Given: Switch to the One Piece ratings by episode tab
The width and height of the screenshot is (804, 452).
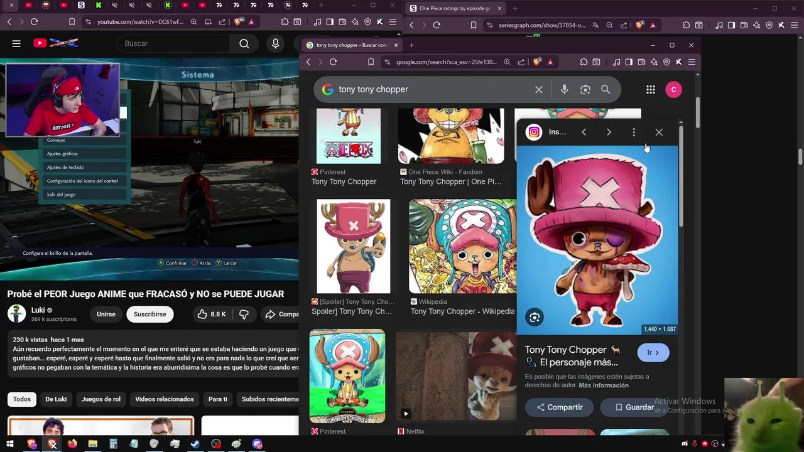Looking at the screenshot, I should [455, 8].
